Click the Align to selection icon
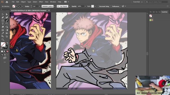170x95 pixels. [x=123, y=6]
